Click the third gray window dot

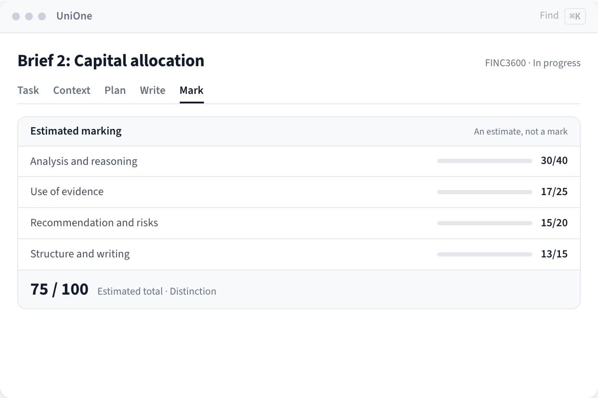42,16
